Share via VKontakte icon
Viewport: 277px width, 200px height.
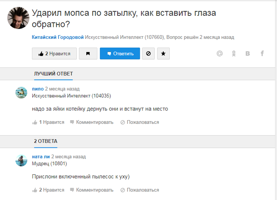tap(248, 54)
